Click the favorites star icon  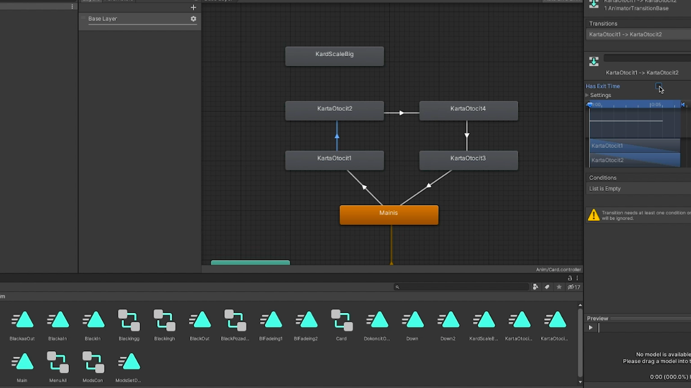point(559,287)
